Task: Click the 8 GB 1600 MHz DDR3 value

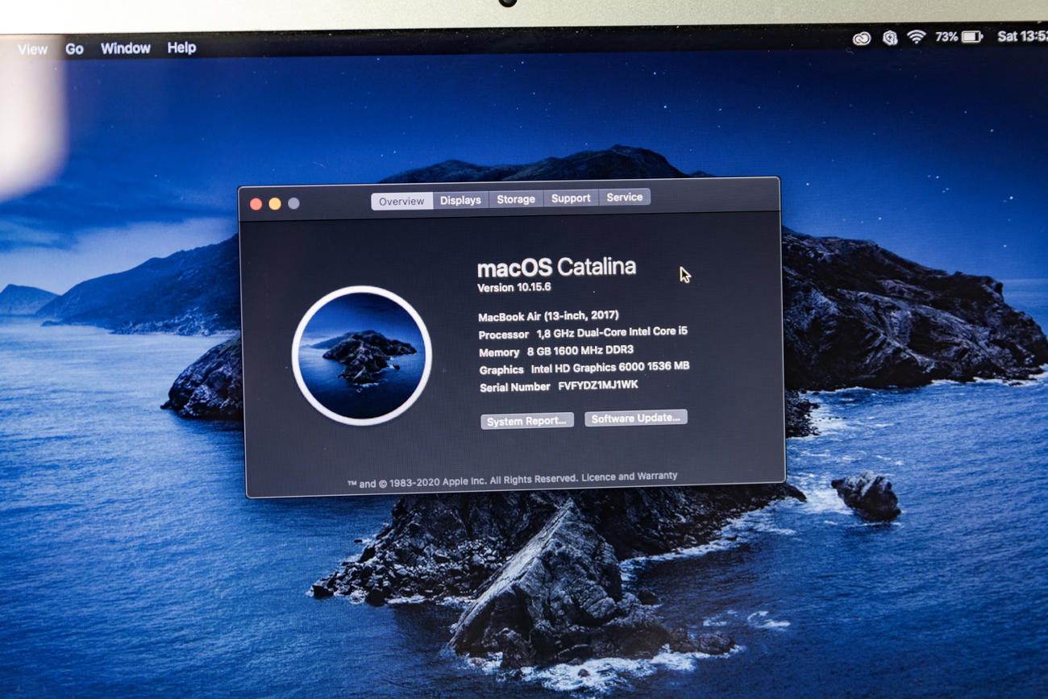Action: pyautogui.click(x=580, y=351)
